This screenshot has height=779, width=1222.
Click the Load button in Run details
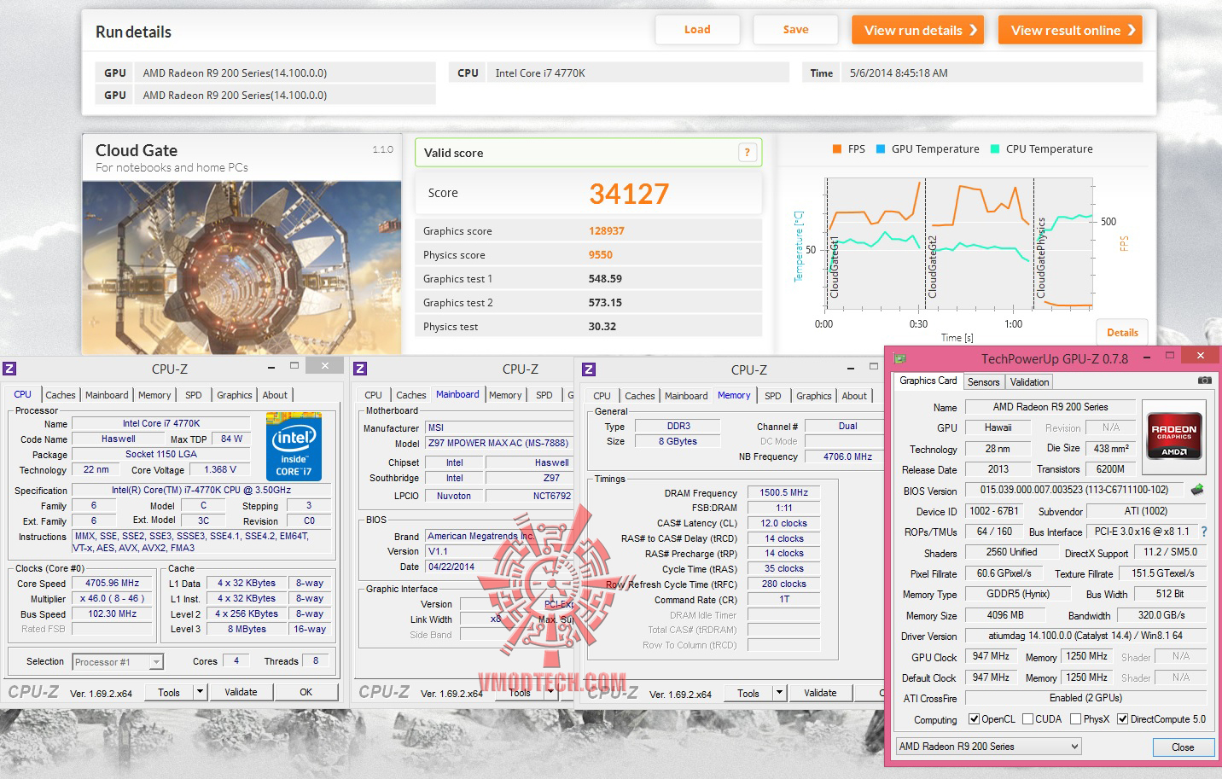[x=697, y=30]
